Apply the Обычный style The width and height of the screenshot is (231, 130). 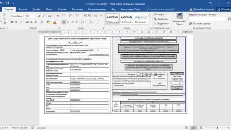point(113,19)
